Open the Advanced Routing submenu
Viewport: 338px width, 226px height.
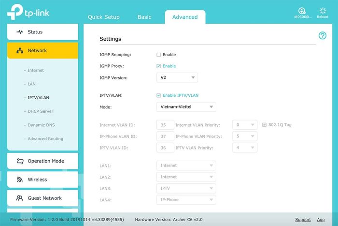(x=45, y=139)
